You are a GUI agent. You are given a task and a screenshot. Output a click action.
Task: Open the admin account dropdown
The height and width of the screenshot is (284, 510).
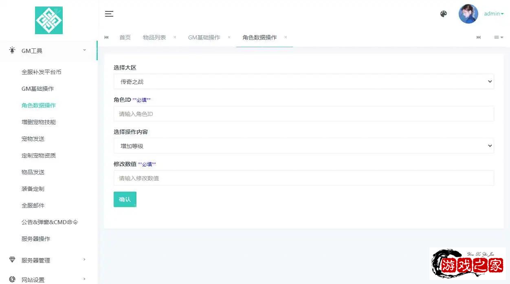(x=494, y=14)
